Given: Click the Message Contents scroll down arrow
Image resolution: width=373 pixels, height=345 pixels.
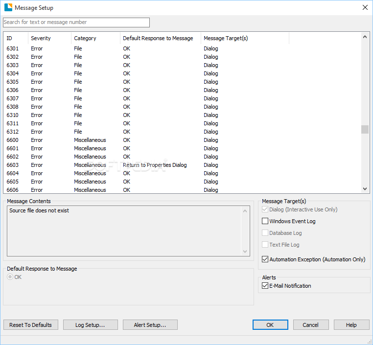Looking at the screenshot, I should [245, 252].
